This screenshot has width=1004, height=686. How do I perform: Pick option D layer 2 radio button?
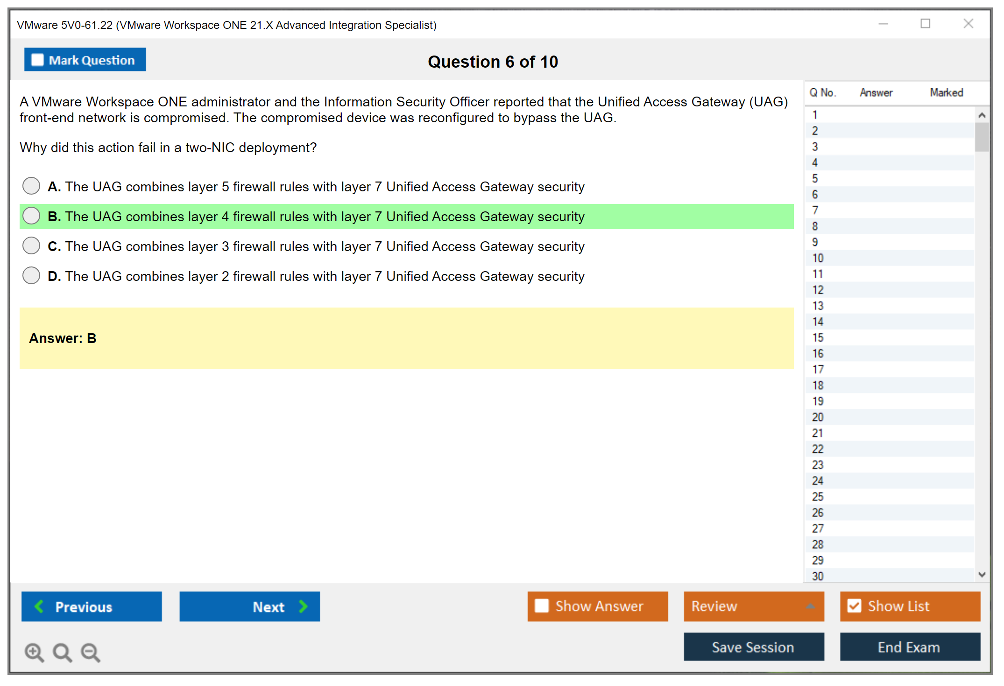tap(31, 275)
